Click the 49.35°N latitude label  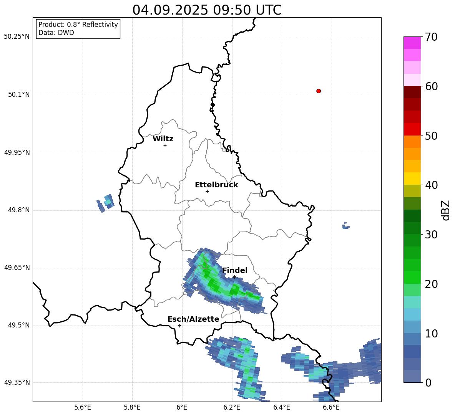click(17, 382)
